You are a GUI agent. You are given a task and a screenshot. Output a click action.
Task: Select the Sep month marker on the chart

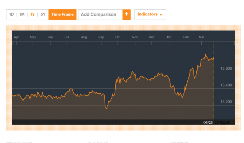coord(101,37)
